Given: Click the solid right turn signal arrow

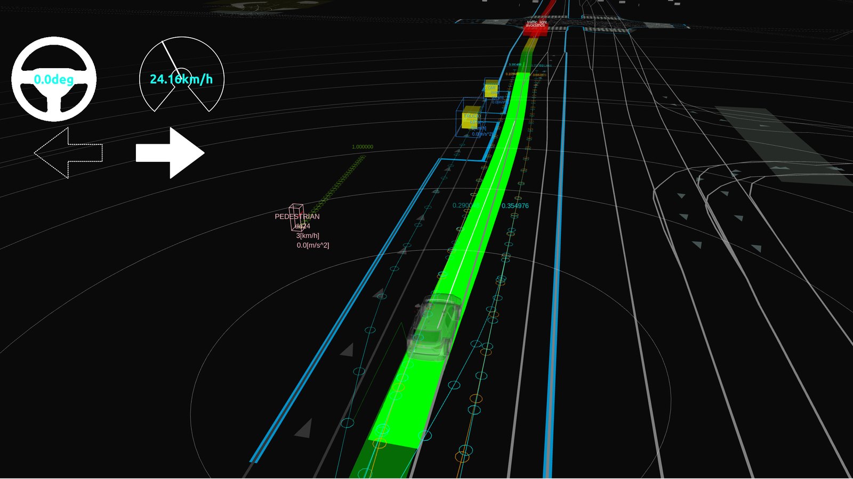Looking at the screenshot, I should click(170, 153).
